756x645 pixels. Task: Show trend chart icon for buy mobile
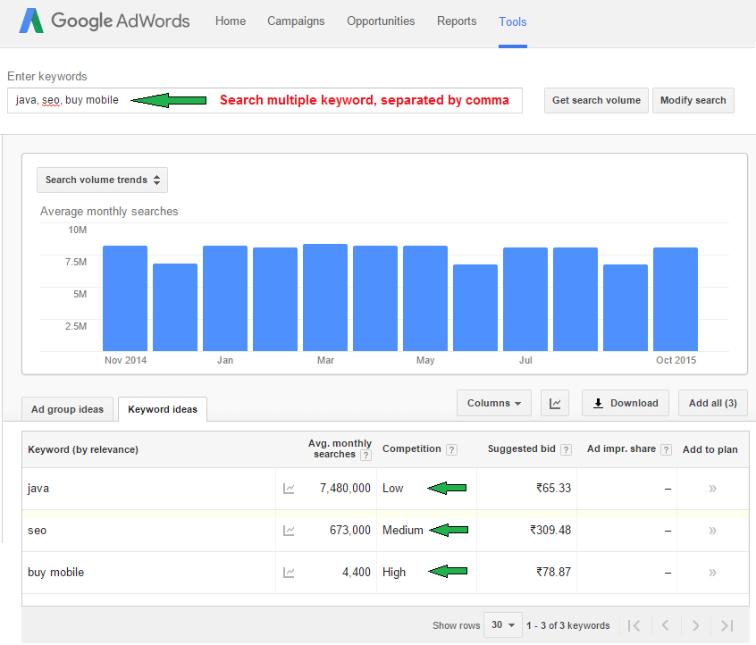tap(289, 573)
